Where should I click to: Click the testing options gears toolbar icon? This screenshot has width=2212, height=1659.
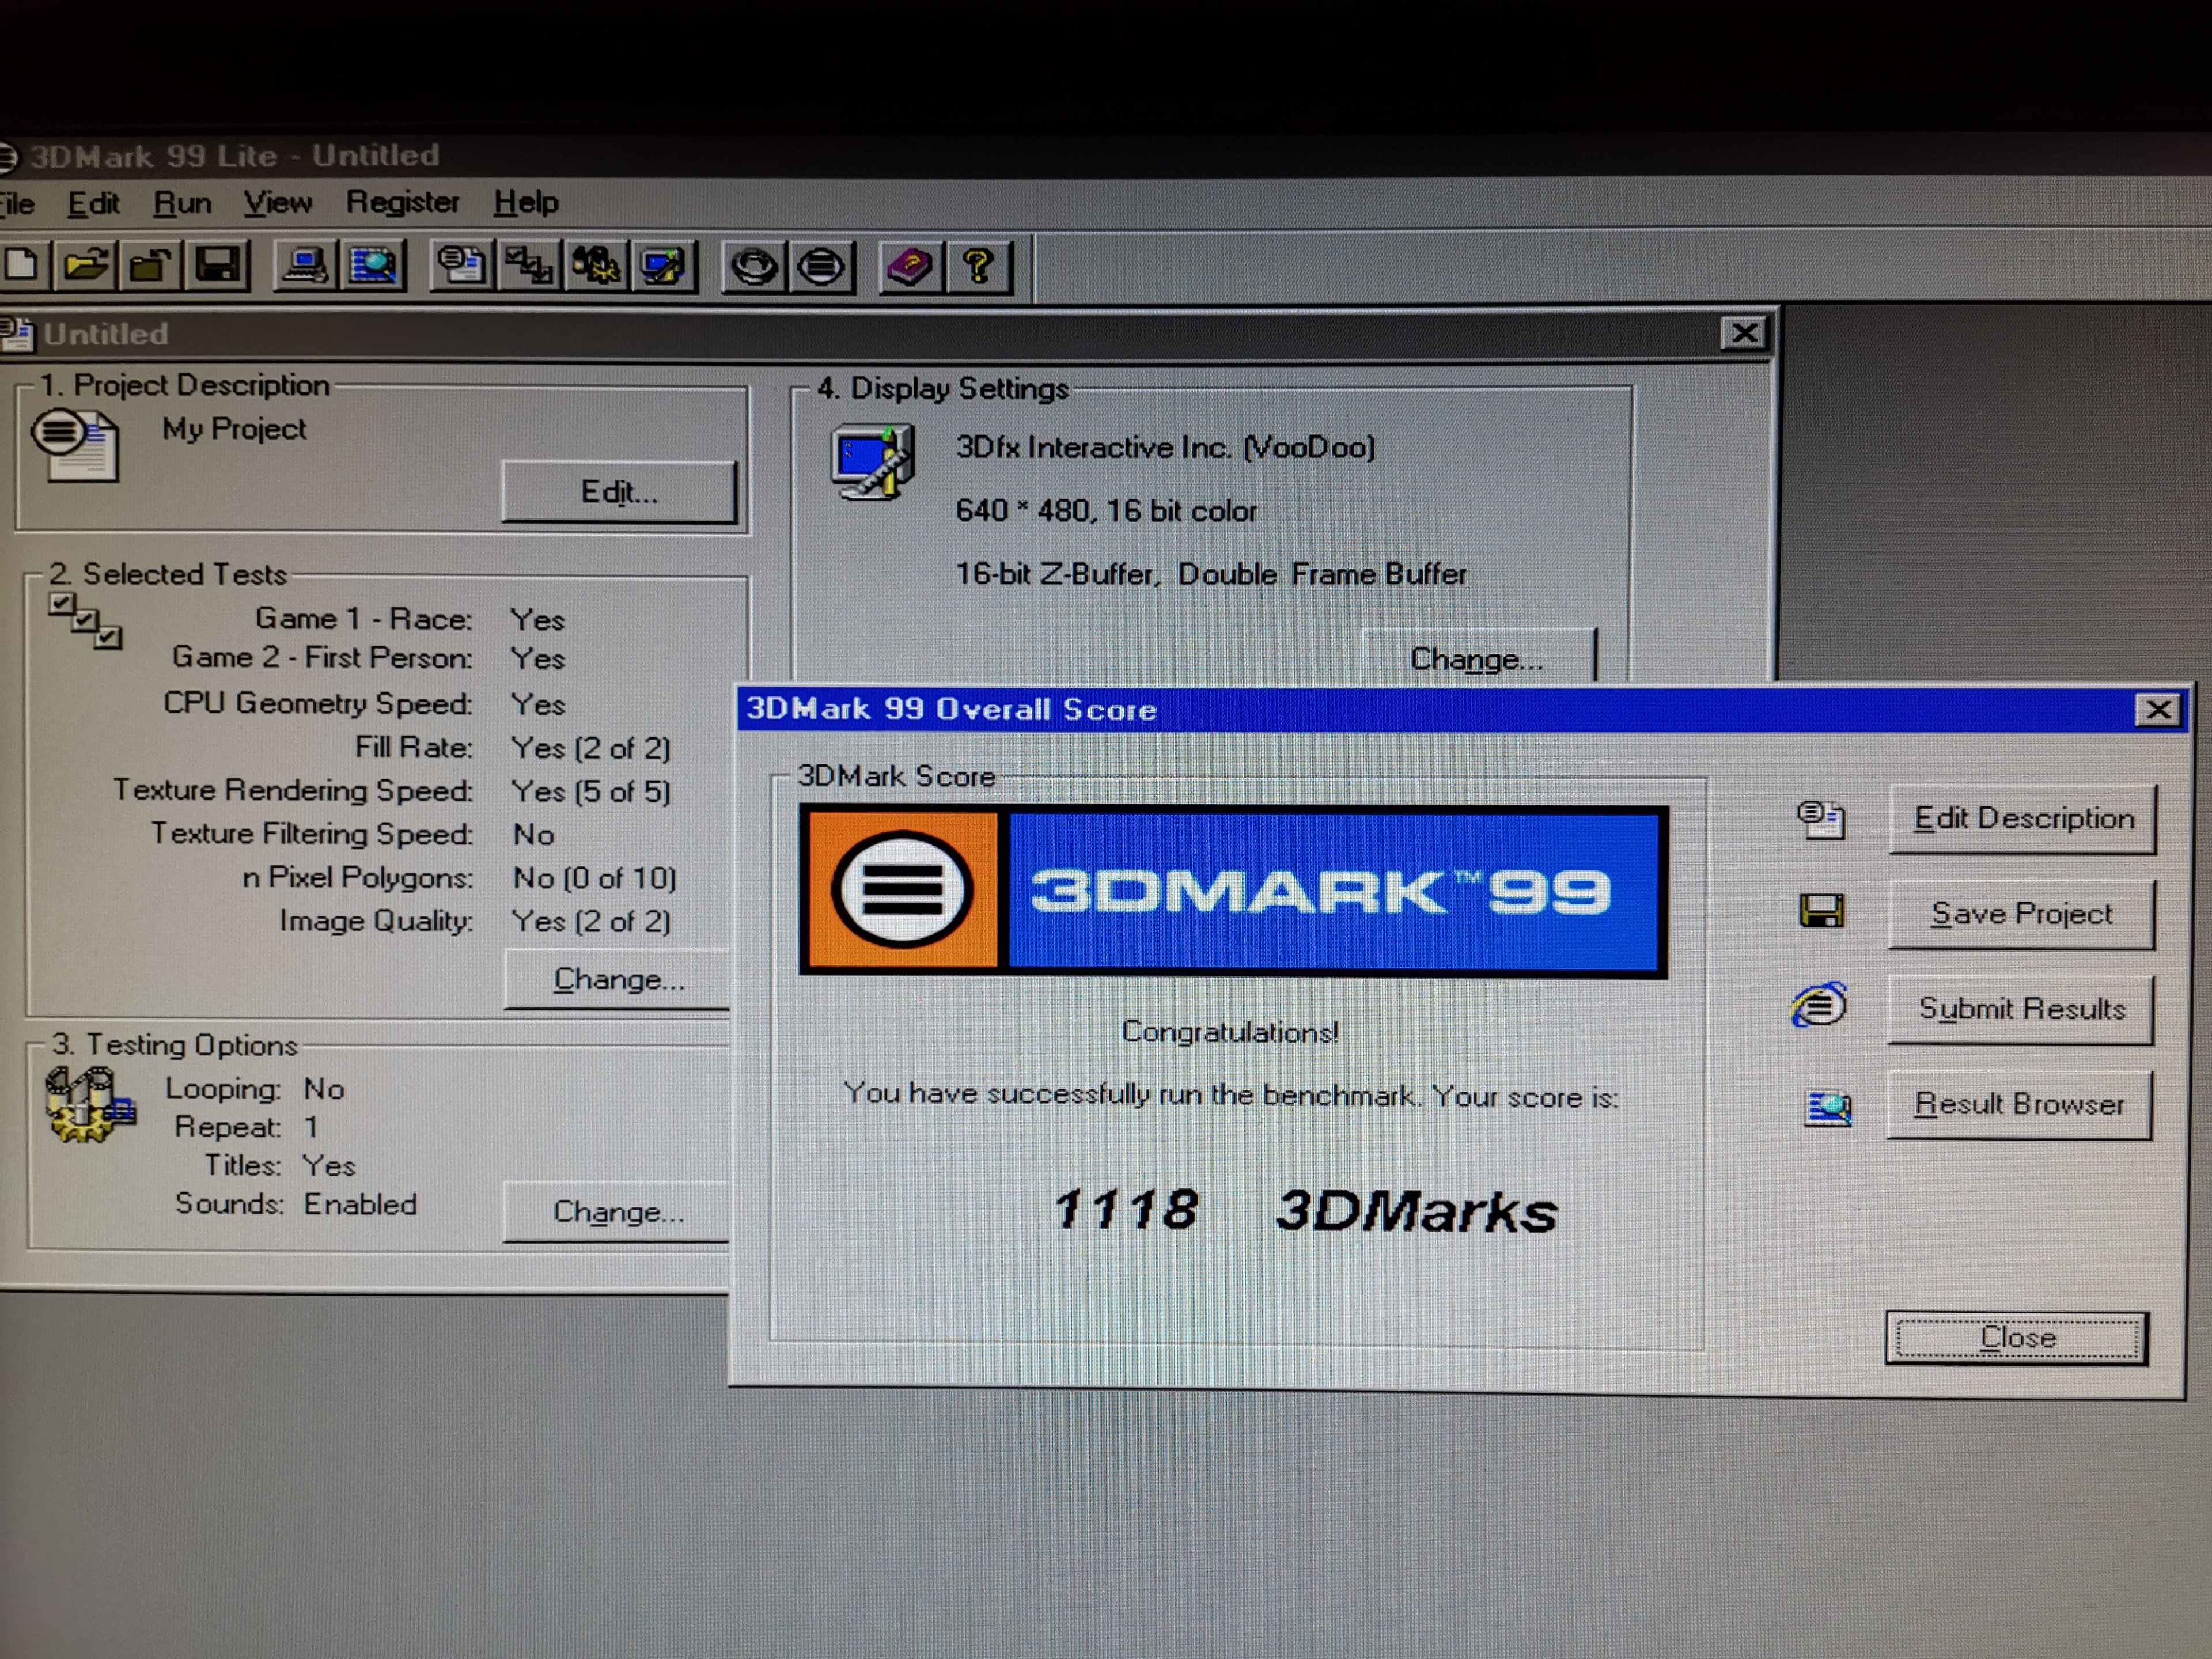click(x=596, y=266)
